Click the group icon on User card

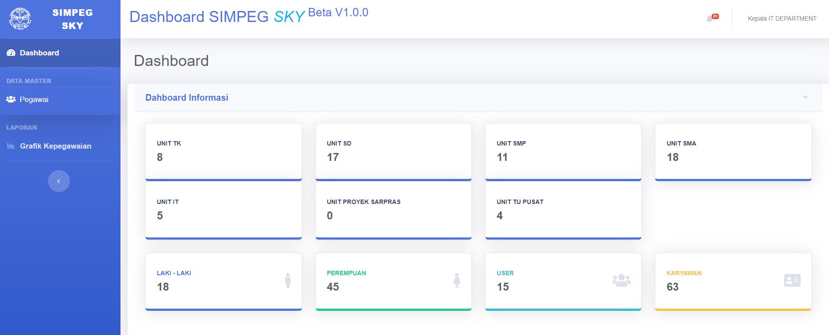[x=621, y=280]
